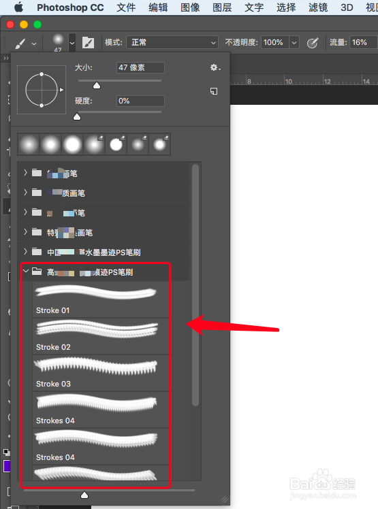Click the brush list vertical scrollbar
This screenshot has height=509, width=378.
195,285
